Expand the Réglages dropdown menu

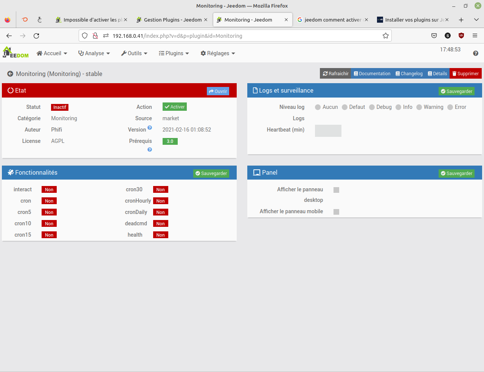(x=218, y=53)
